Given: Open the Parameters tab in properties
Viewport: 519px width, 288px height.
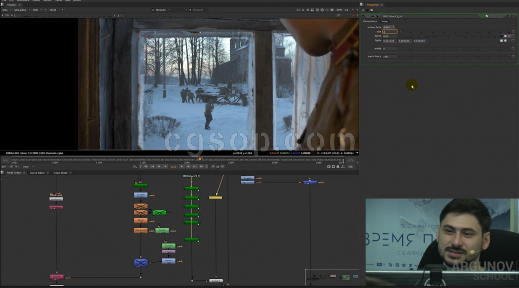Looking at the screenshot, I should [370, 21].
